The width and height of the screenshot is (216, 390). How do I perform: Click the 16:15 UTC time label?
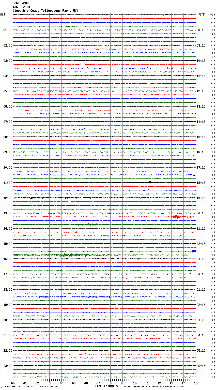(201, 152)
